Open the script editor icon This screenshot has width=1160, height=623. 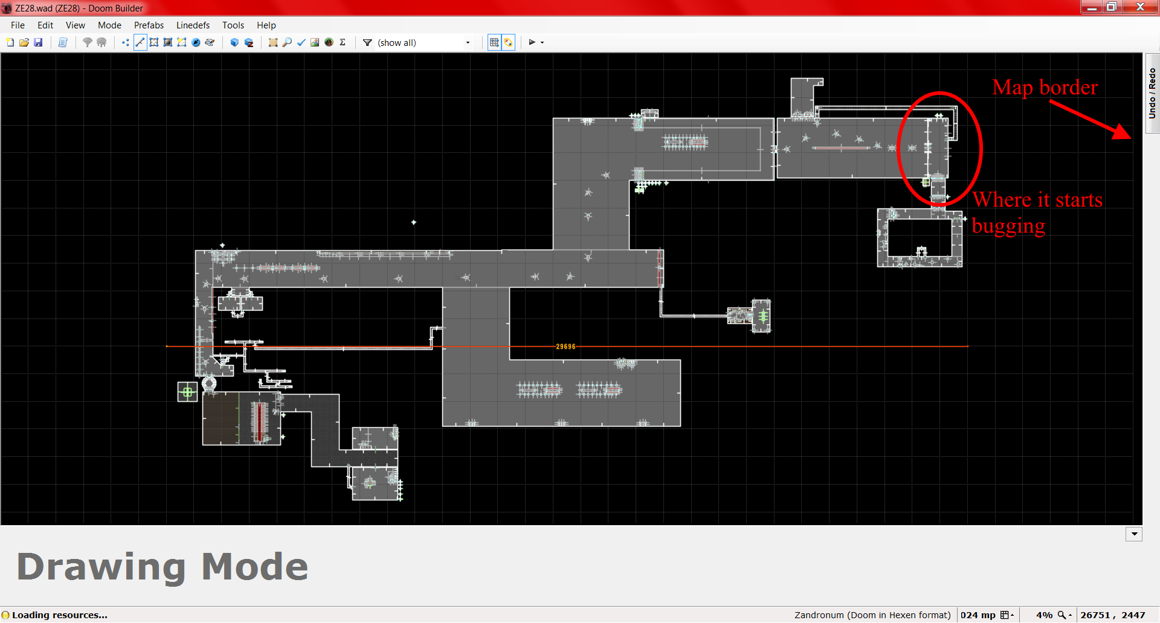[63, 42]
